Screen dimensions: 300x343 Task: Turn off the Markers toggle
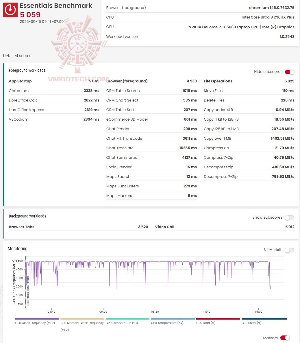point(285,338)
